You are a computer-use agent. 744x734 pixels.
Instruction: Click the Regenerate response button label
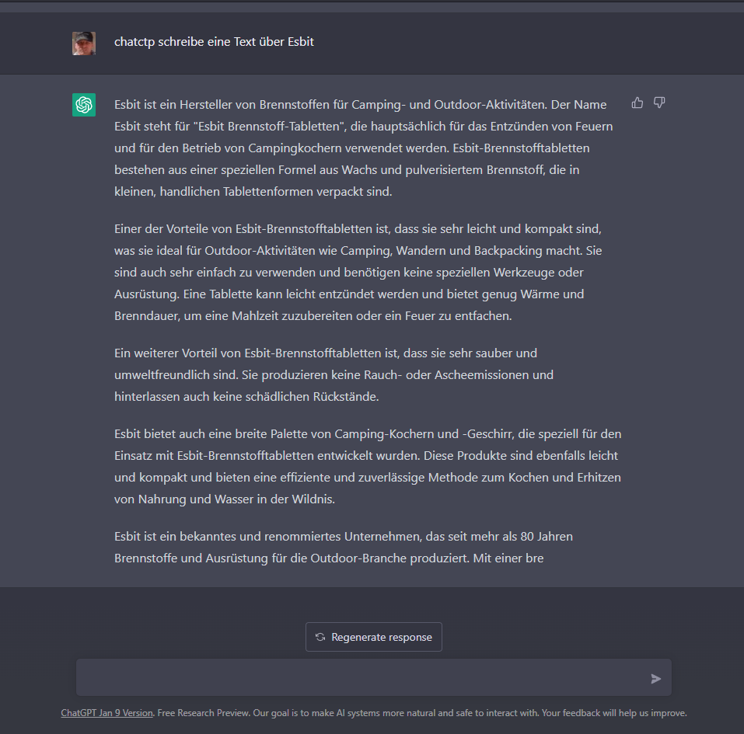(382, 637)
